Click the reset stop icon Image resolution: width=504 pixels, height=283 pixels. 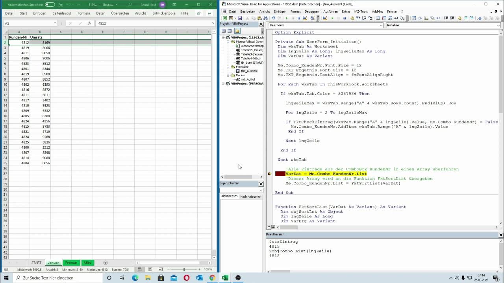point(299,18)
